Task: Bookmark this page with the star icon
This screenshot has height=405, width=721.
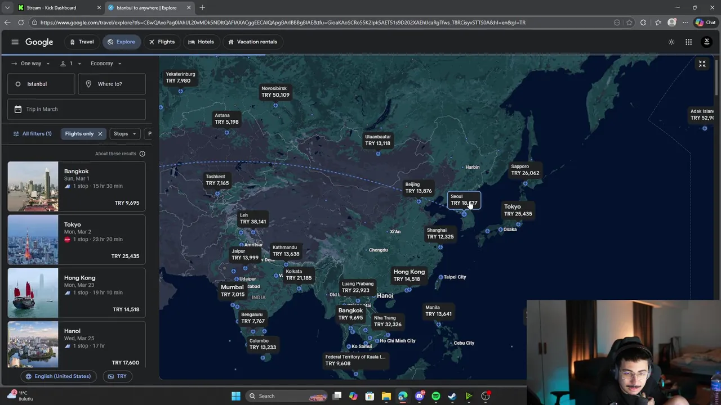Action: pyautogui.click(x=629, y=22)
